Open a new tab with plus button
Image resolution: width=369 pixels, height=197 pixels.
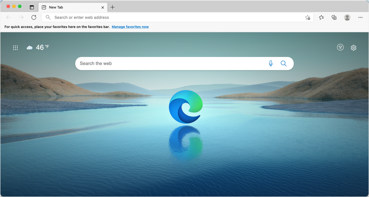(113, 7)
